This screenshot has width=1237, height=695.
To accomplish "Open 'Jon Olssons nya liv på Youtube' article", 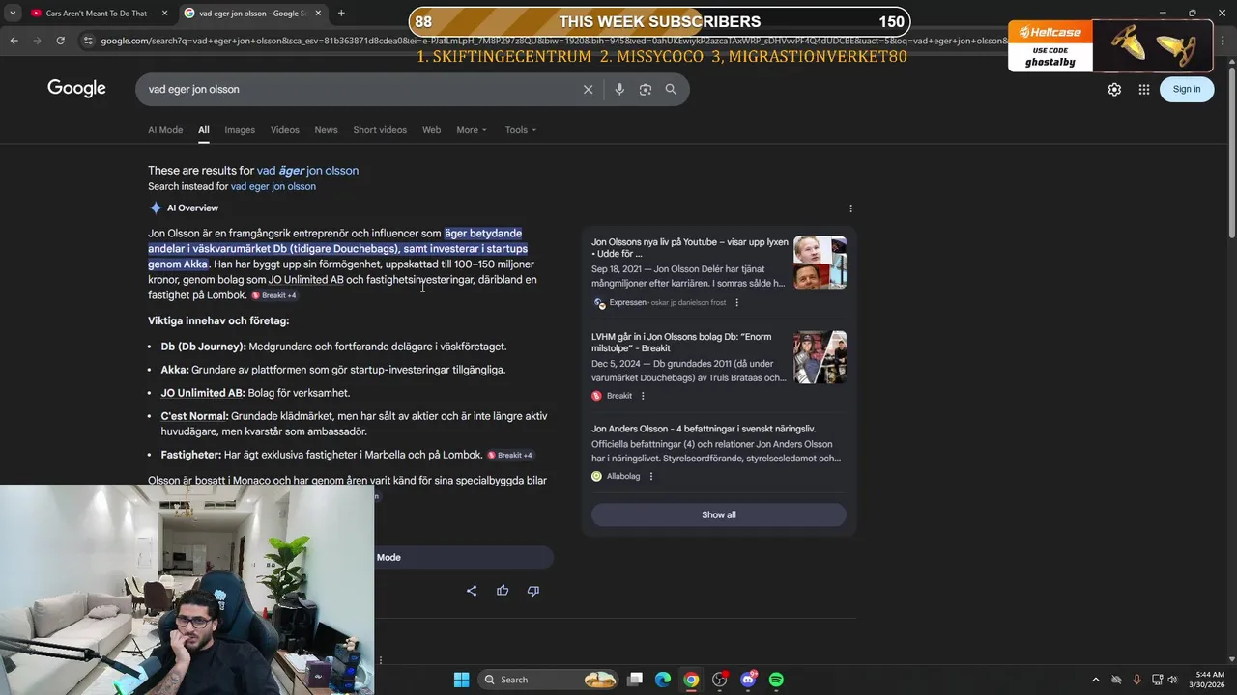I will [690, 248].
